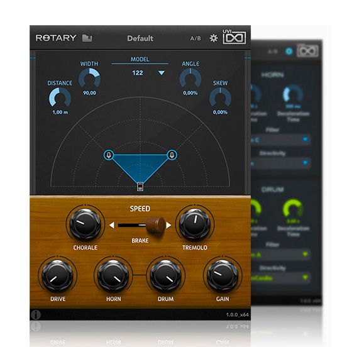Click the Distance knob
This screenshot has height=347, width=347.
[x=60, y=97]
